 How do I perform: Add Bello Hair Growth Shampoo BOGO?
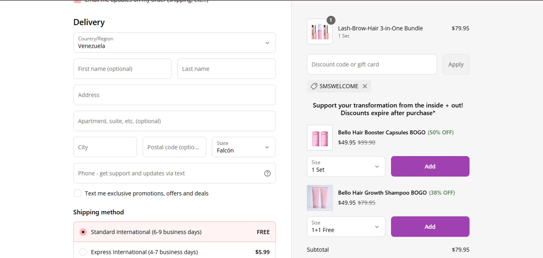point(430,227)
